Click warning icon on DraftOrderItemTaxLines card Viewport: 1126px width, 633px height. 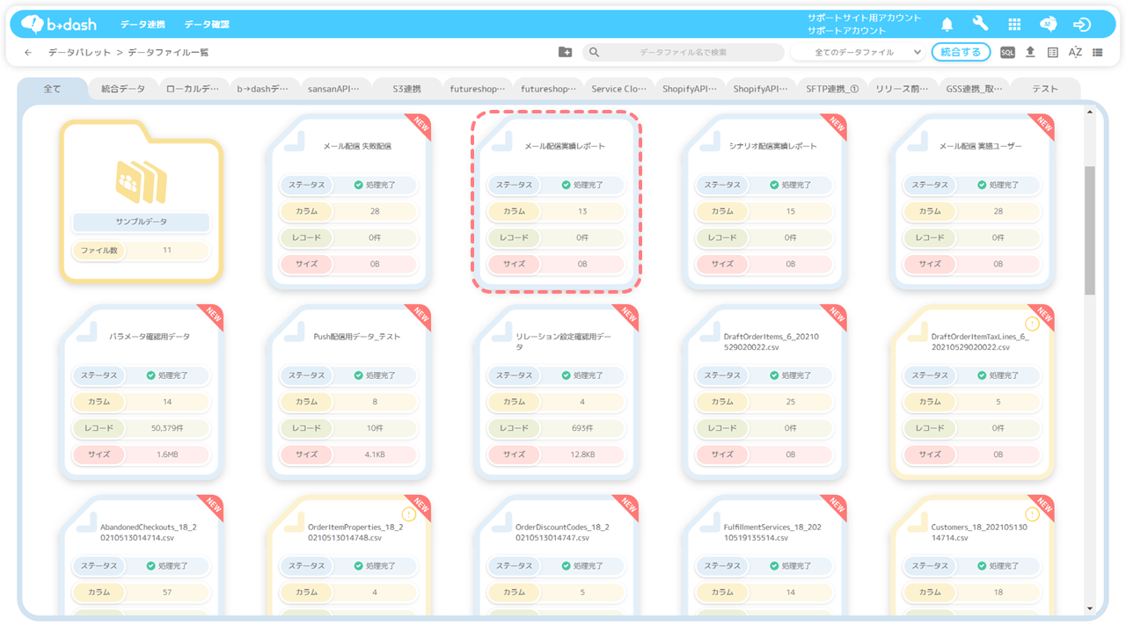(x=1032, y=324)
